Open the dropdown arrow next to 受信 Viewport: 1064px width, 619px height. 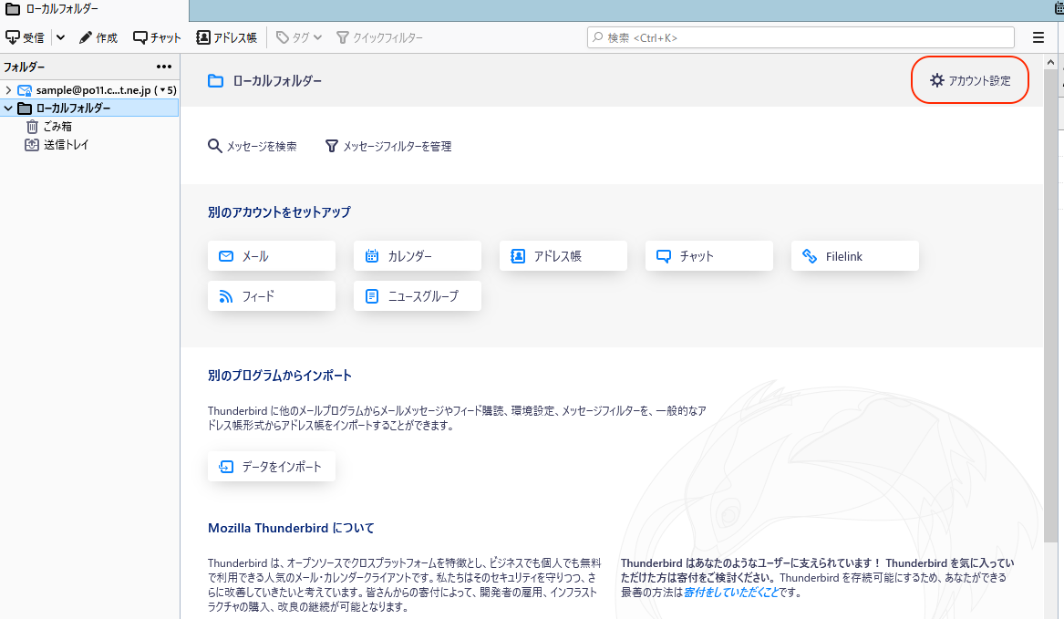click(x=60, y=38)
